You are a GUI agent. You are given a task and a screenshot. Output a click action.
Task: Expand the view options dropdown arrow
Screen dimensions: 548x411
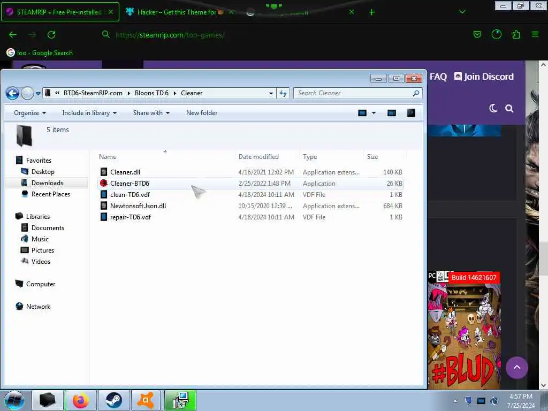pyautogui.click(x=374, y=113)
